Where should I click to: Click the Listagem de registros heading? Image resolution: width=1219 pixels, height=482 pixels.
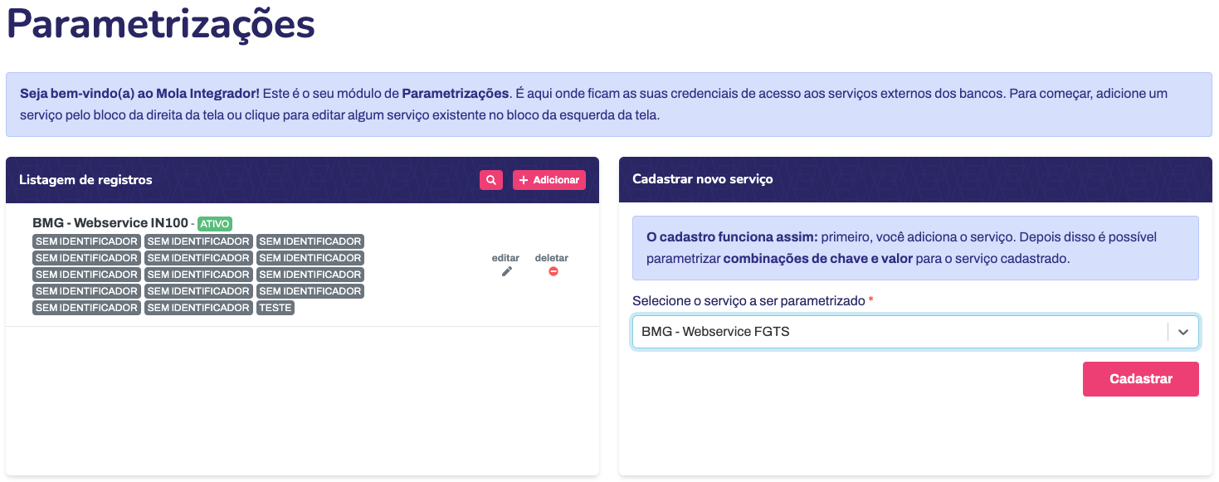pos(85,180)
